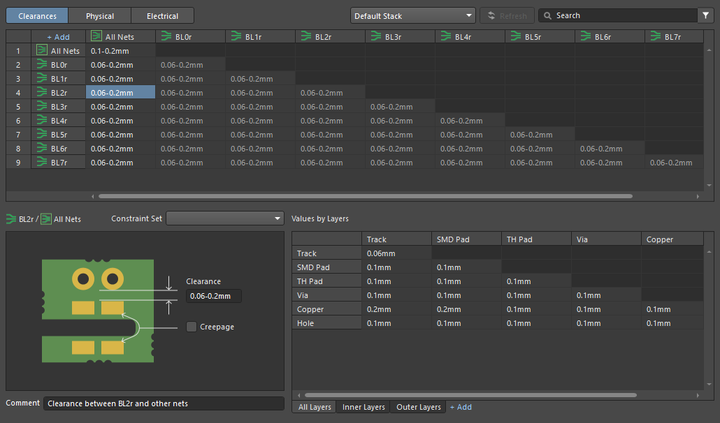
Task: Select the Inner Layers tab
Action: (363, 407)
